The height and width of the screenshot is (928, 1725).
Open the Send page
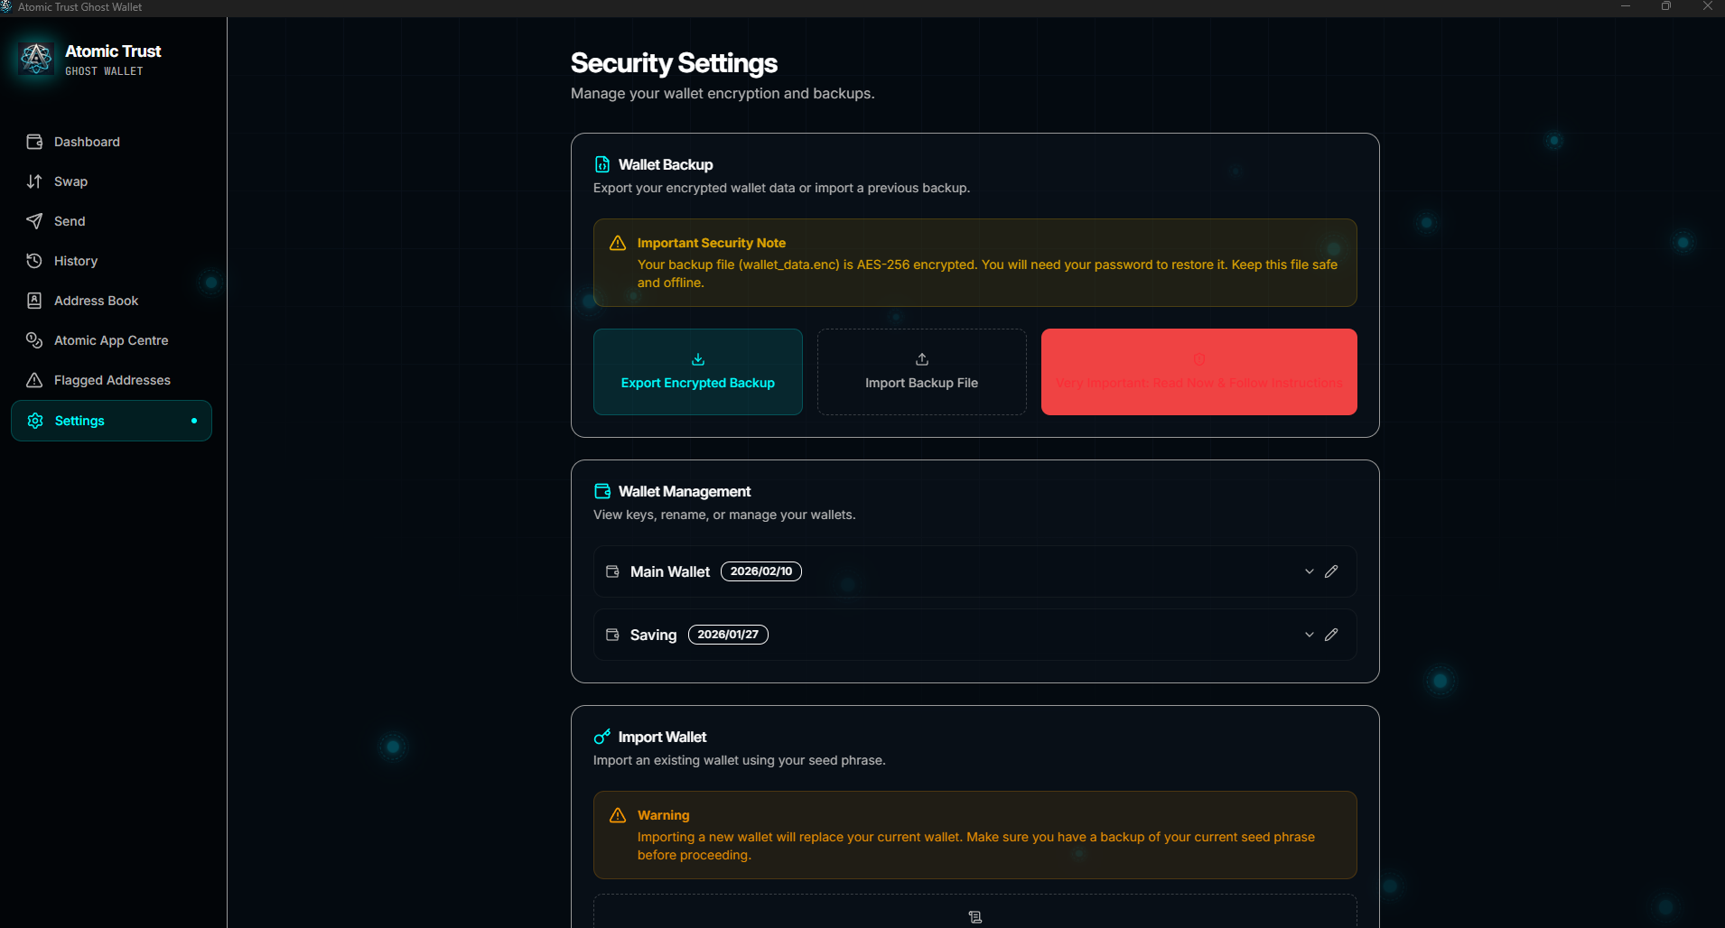[x=111, y=221]
